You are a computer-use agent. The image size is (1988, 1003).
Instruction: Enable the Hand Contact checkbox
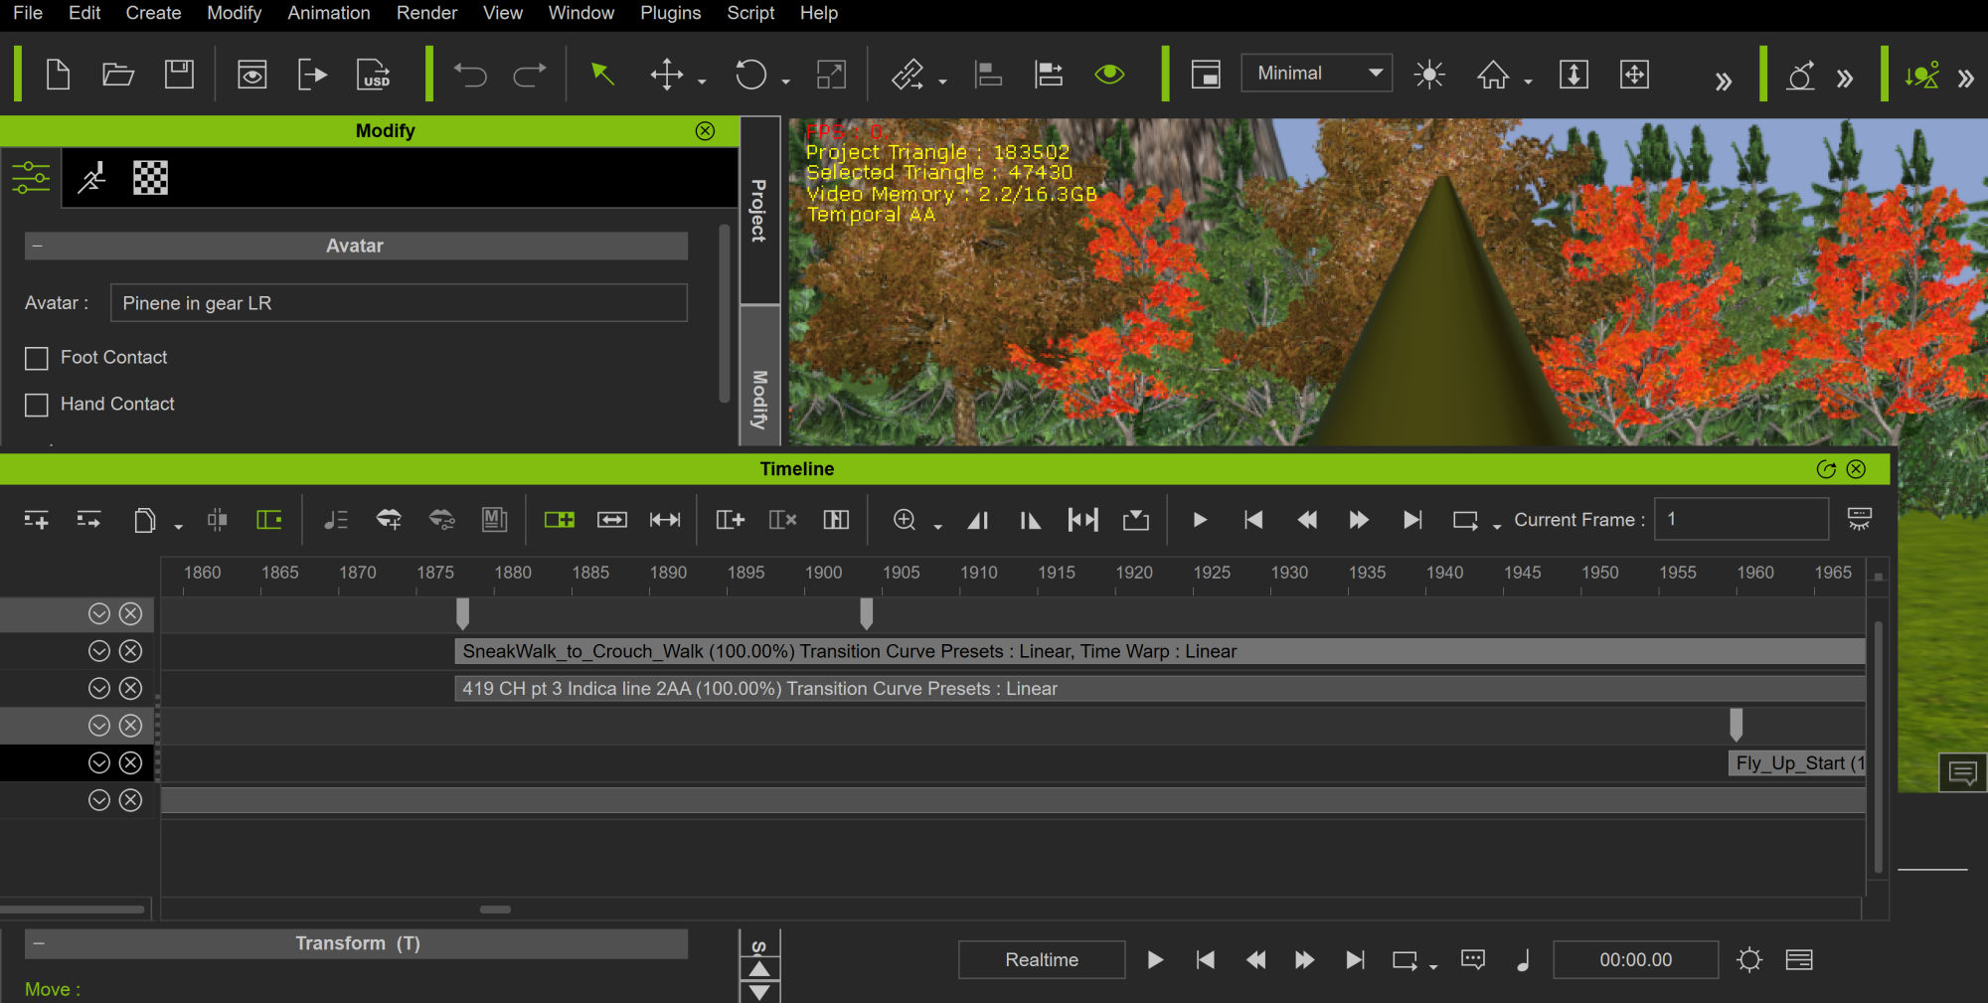37,405
